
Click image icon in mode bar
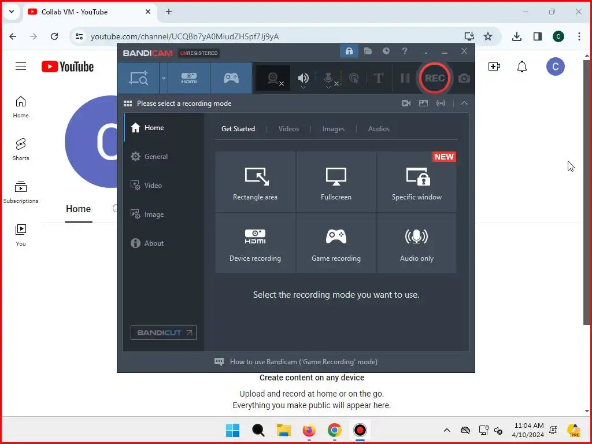pos(423,103)
